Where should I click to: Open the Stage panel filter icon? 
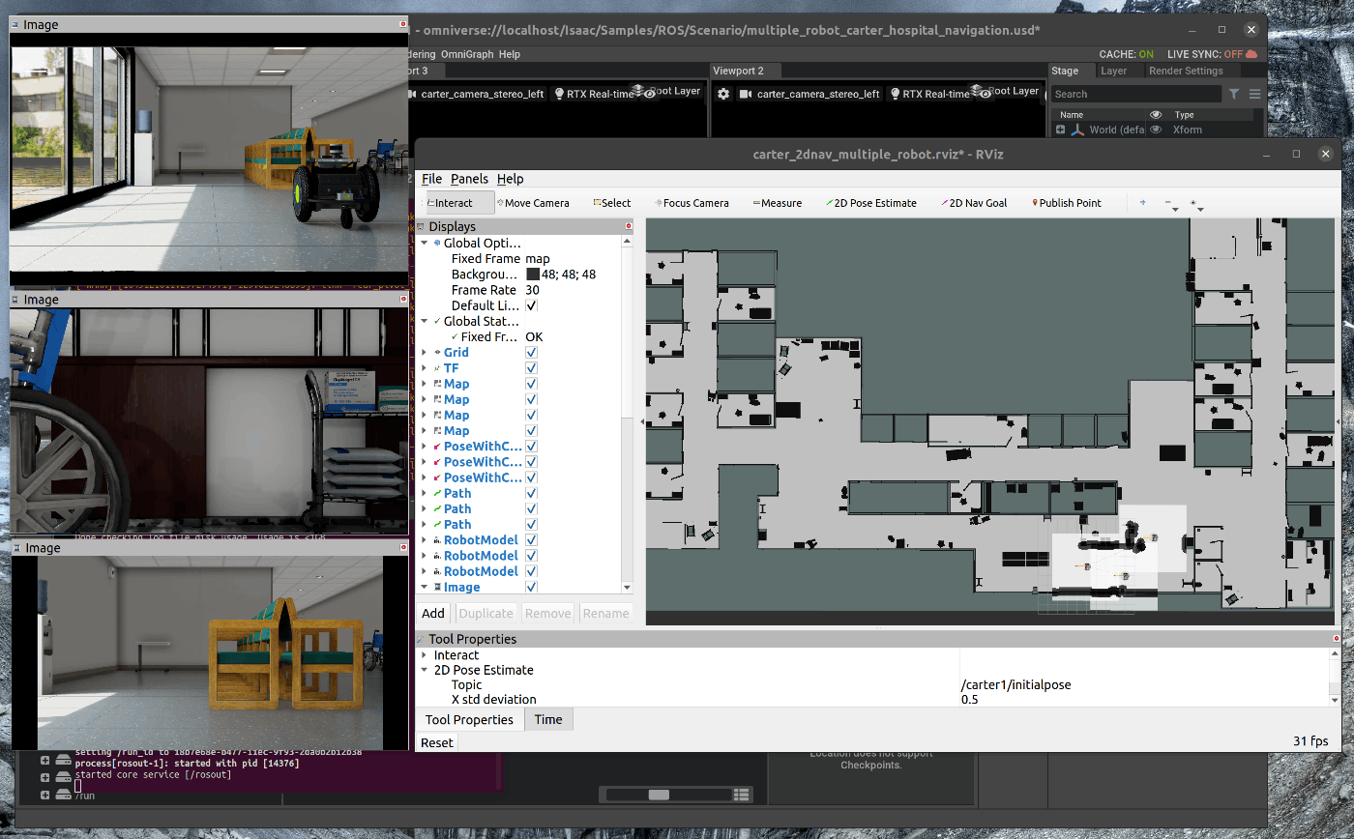click(1234, 94)
